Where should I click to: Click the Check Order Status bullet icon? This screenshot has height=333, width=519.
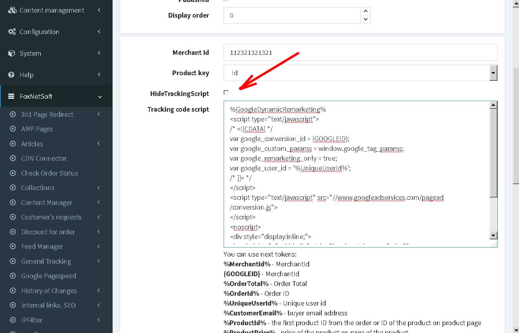click(x=13, y=173)
